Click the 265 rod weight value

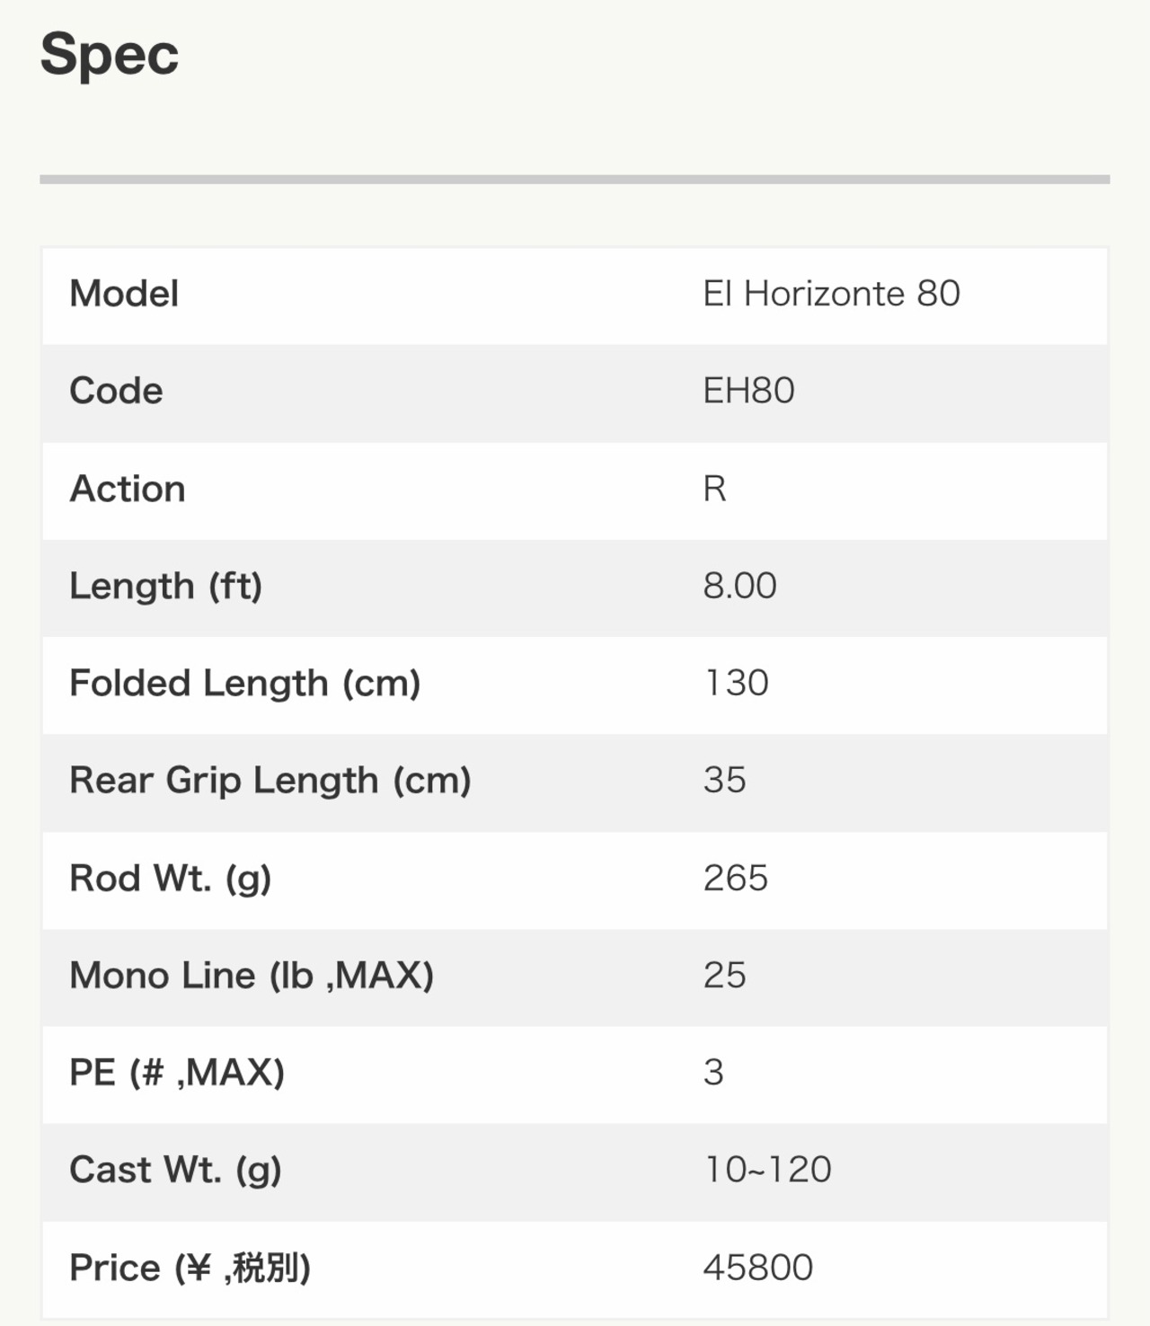(736, 878)
